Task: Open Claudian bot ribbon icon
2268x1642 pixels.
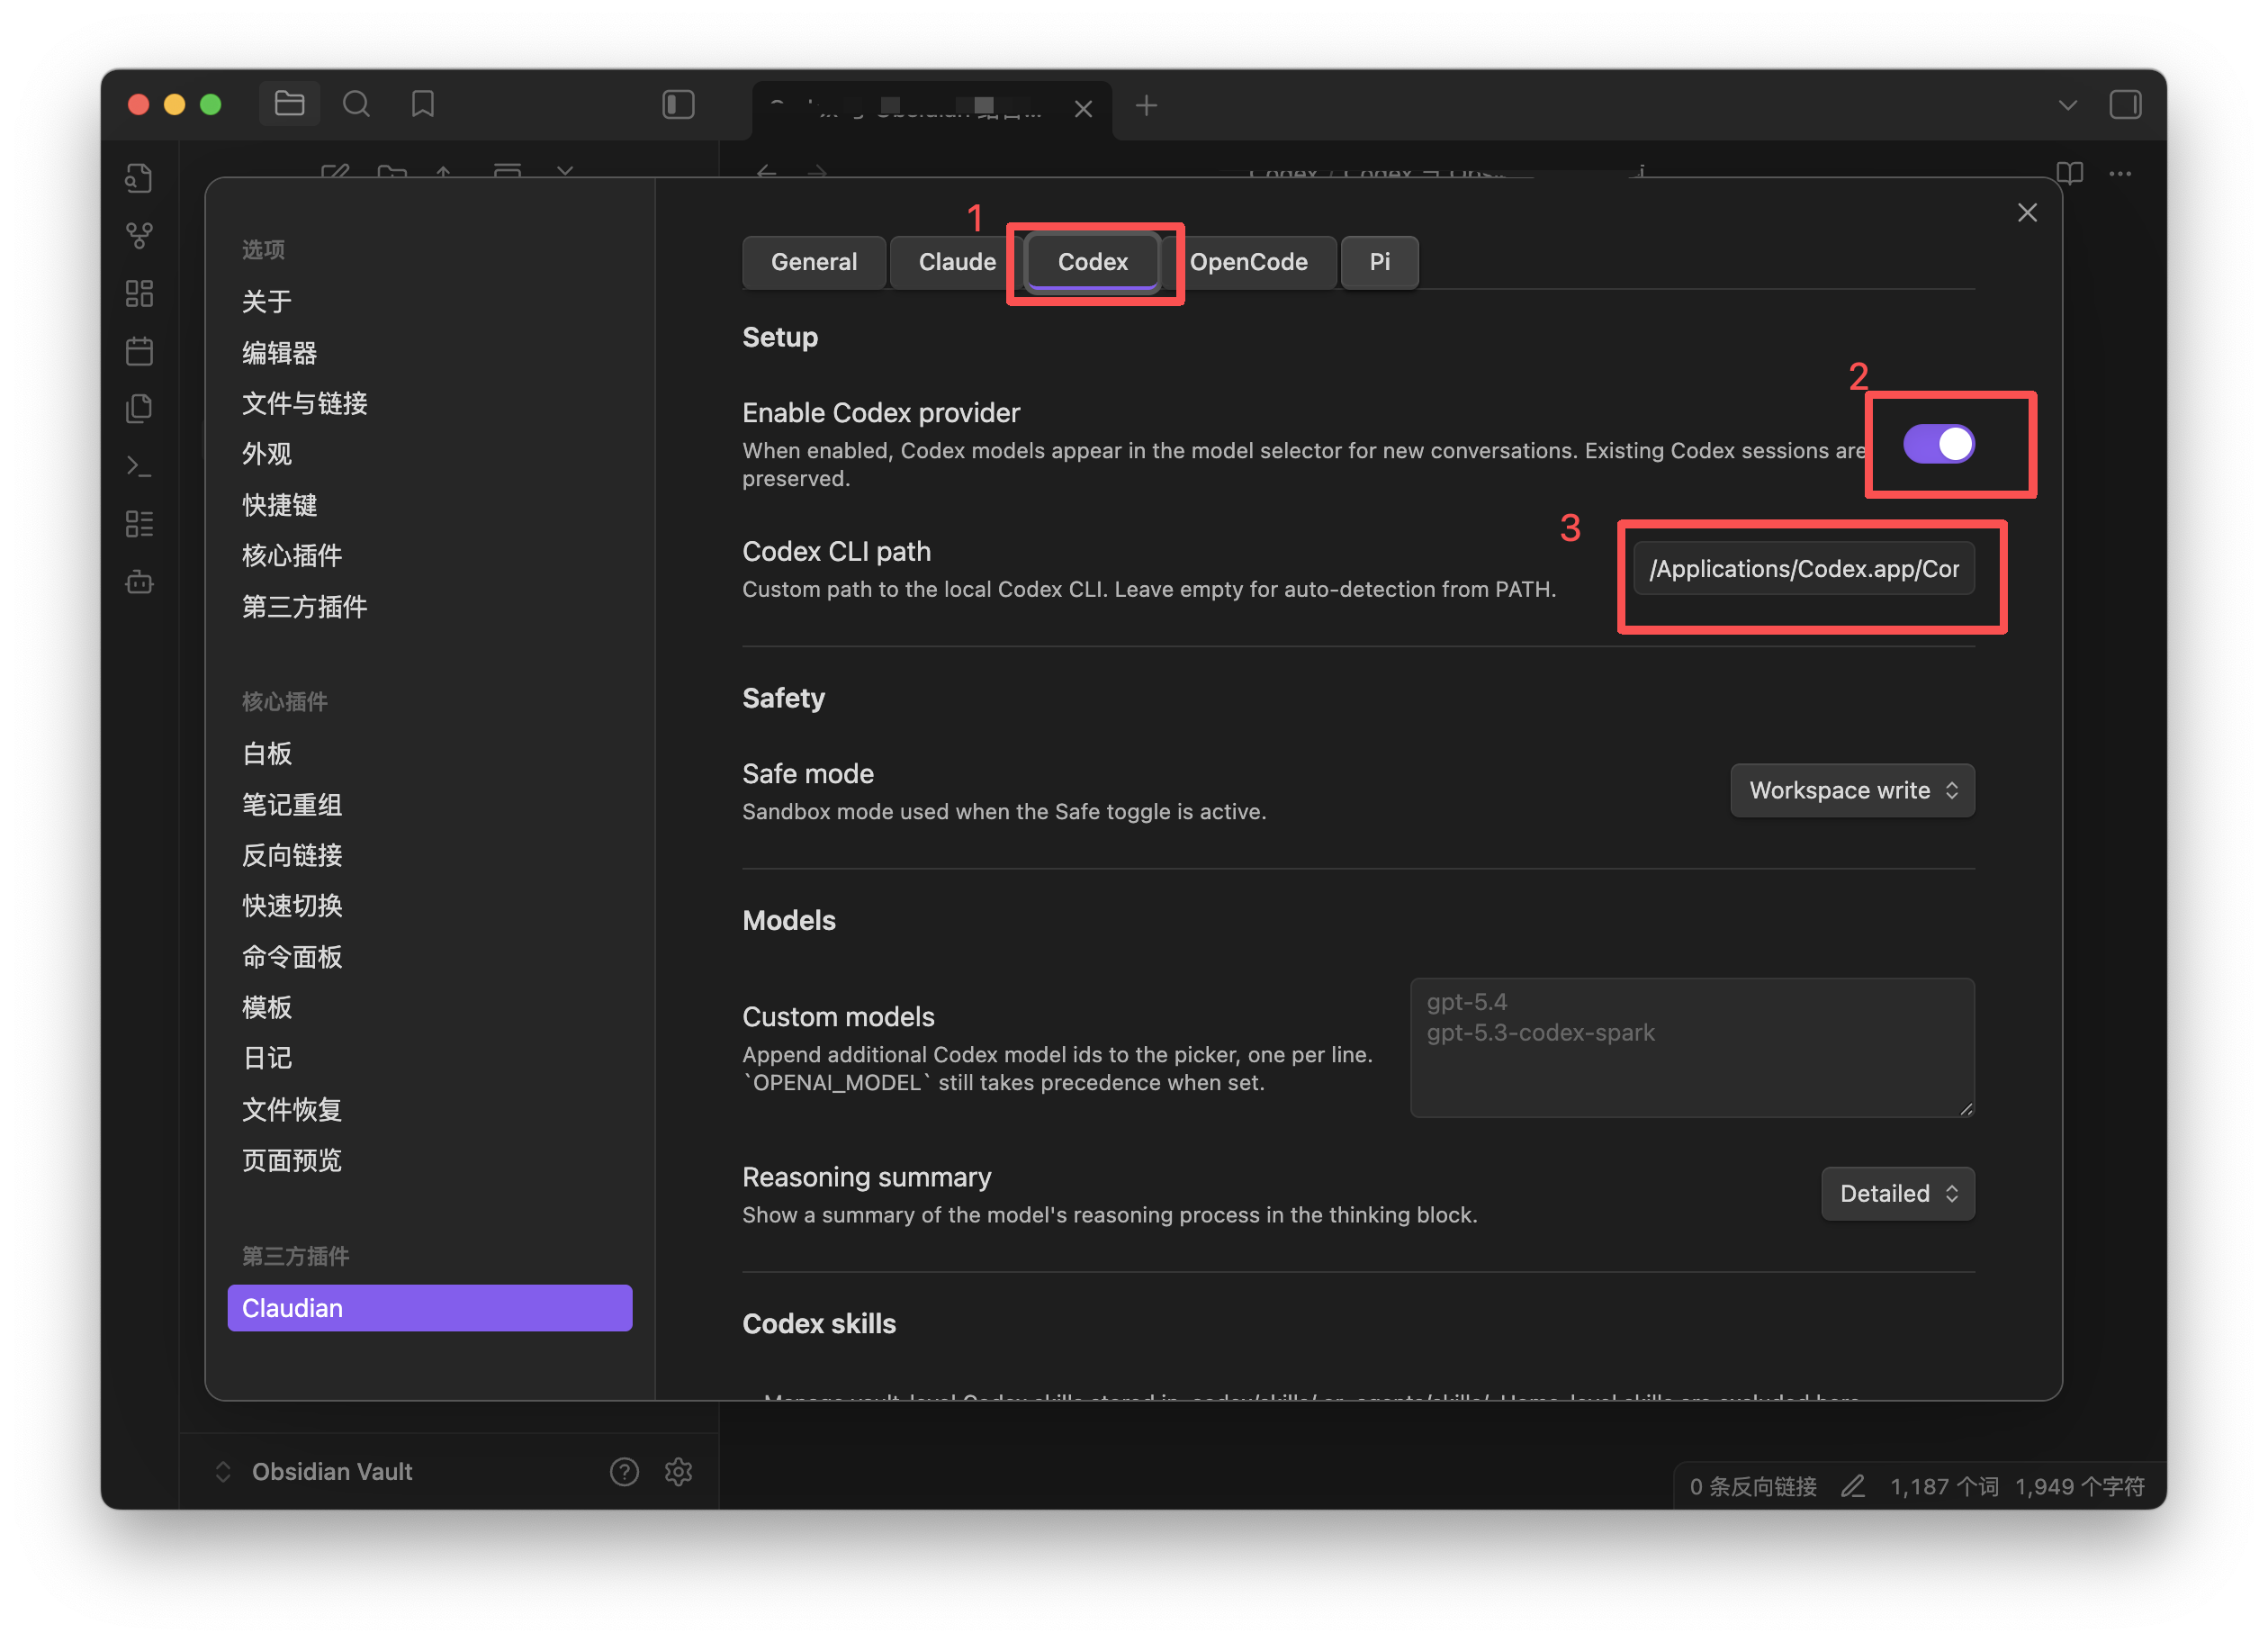Action: click(139, 582)
